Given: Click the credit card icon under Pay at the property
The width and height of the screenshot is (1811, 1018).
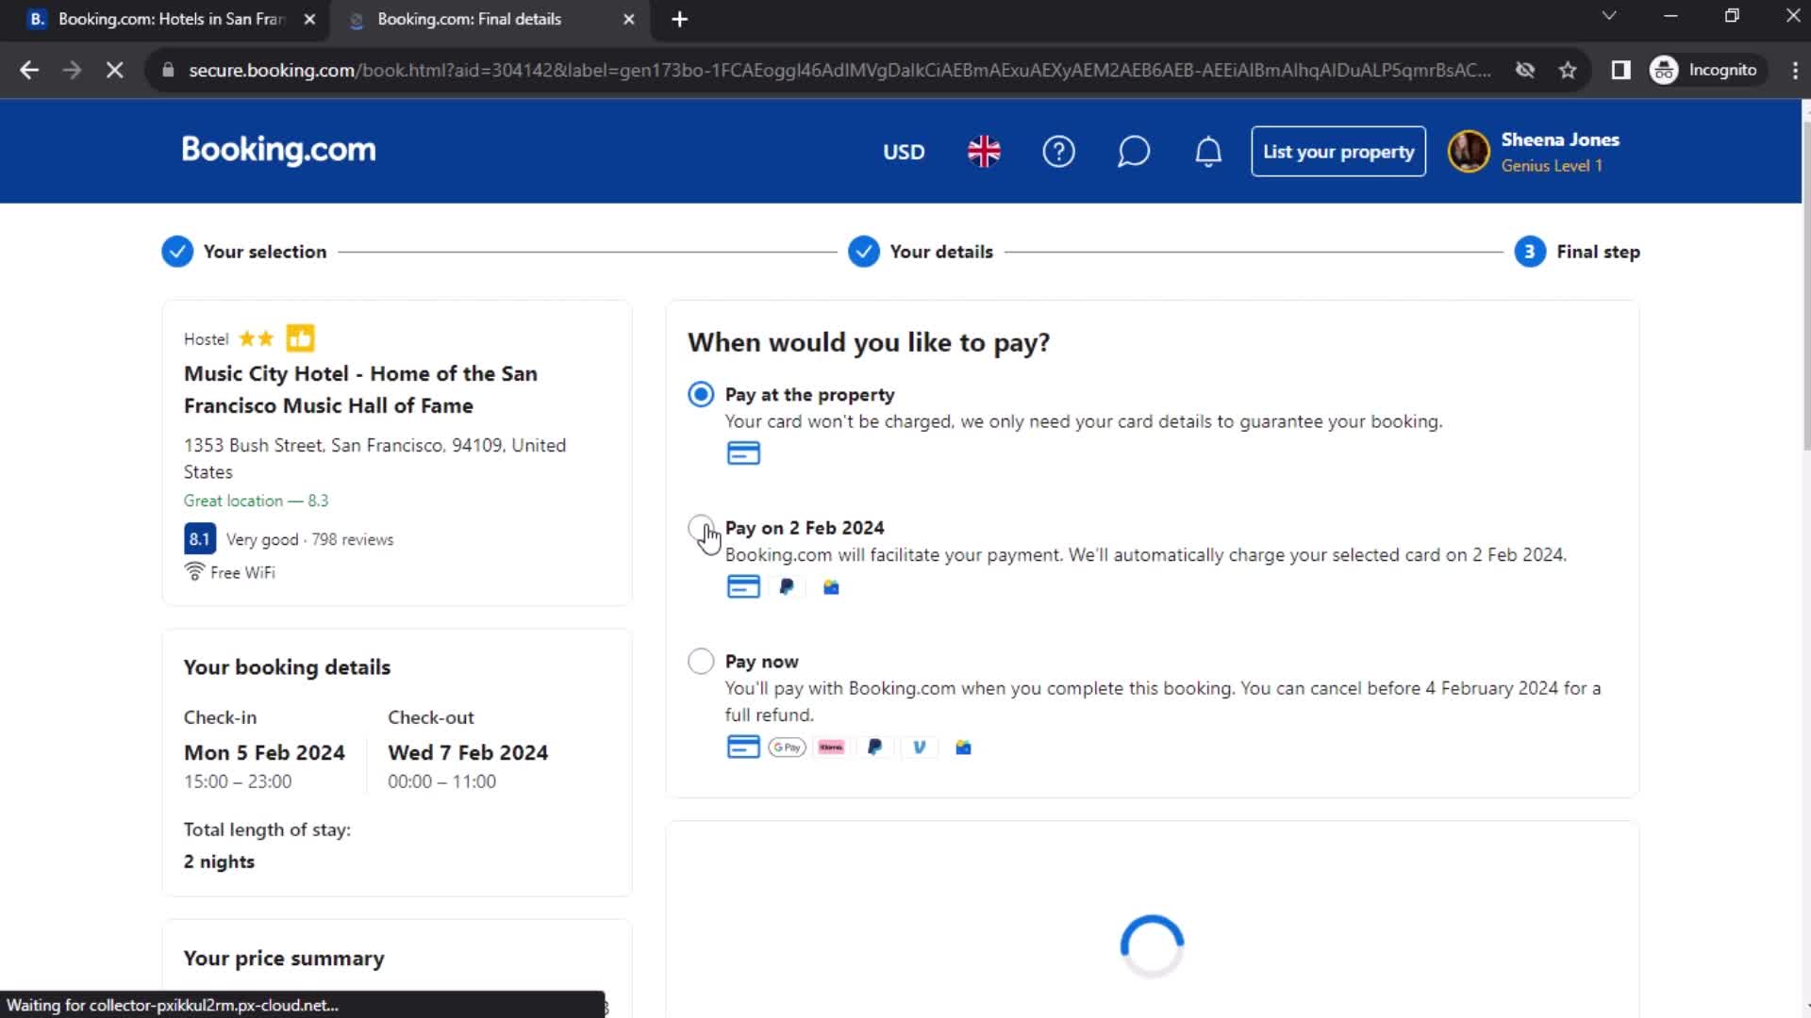Looking at the screenshot, I should [743, 453].
